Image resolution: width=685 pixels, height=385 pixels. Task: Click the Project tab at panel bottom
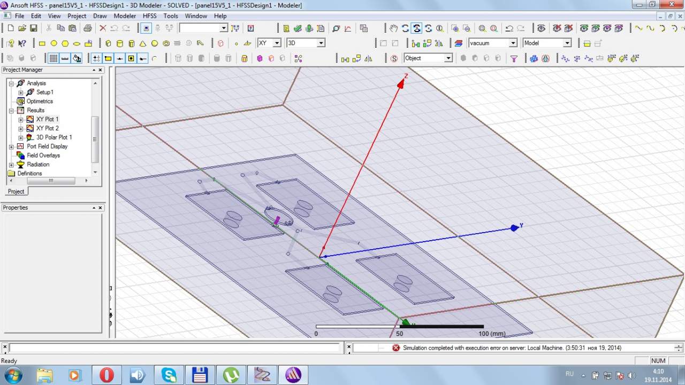click(x=16, y=191)
